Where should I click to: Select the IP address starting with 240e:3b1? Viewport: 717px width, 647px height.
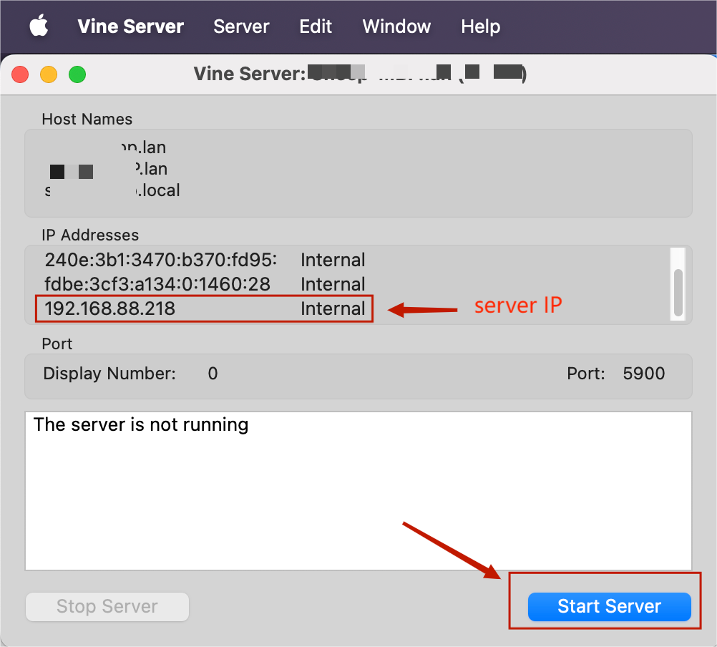(160, 260)
